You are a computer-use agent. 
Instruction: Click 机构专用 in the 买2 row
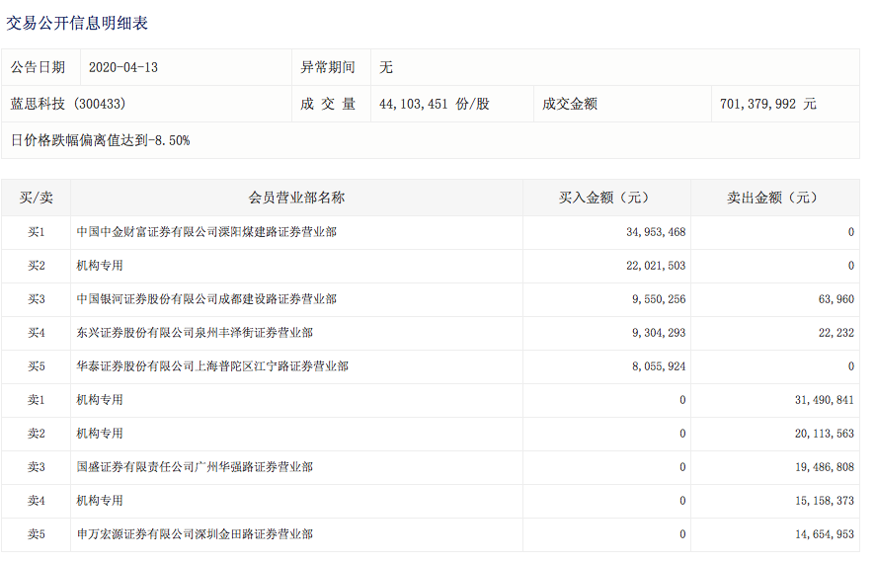pos(100,266)
